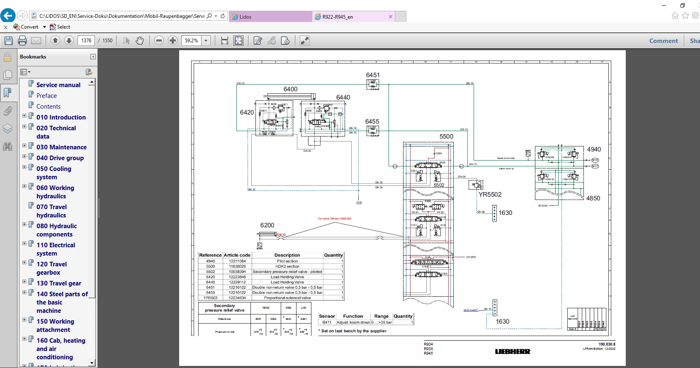The height and width of the screenshot is (368, 700).
Task: Enter full screen reading mode
Action: click(x=305, y=41)
